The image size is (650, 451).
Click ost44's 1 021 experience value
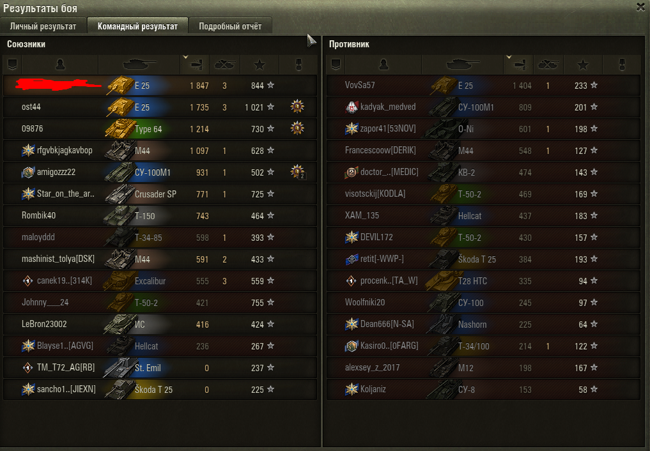tap(254, 107)
